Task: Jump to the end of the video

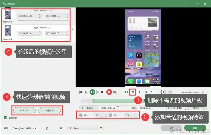Action: point(103,92)
